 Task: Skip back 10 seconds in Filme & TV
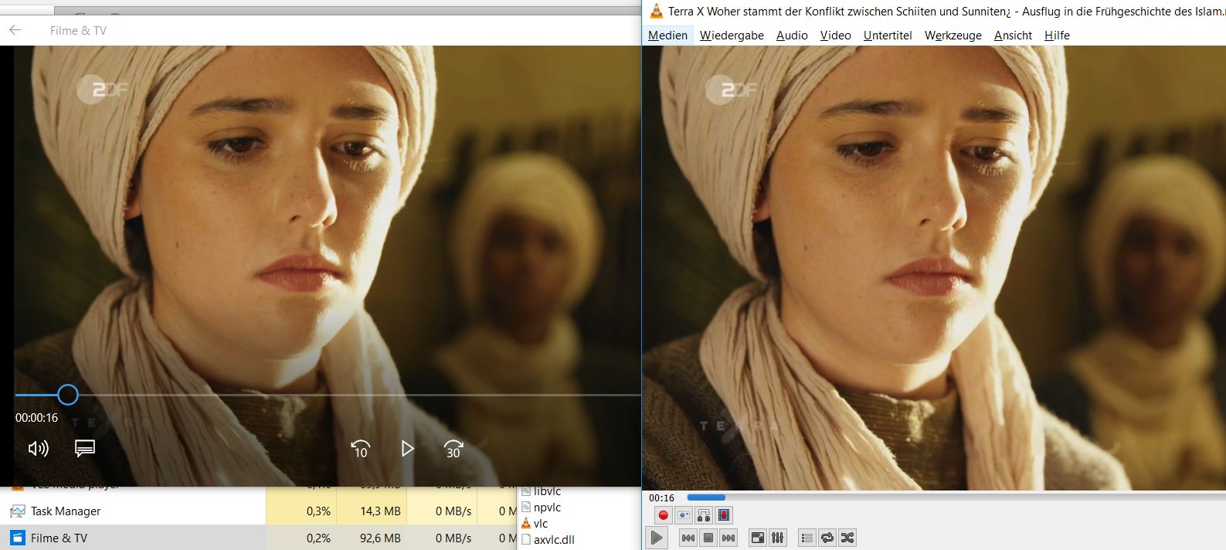click(x=360, y=449)
